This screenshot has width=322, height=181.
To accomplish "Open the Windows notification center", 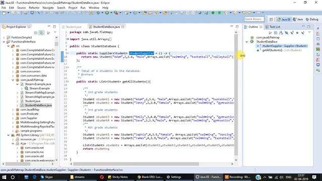I will coord(314,177).
